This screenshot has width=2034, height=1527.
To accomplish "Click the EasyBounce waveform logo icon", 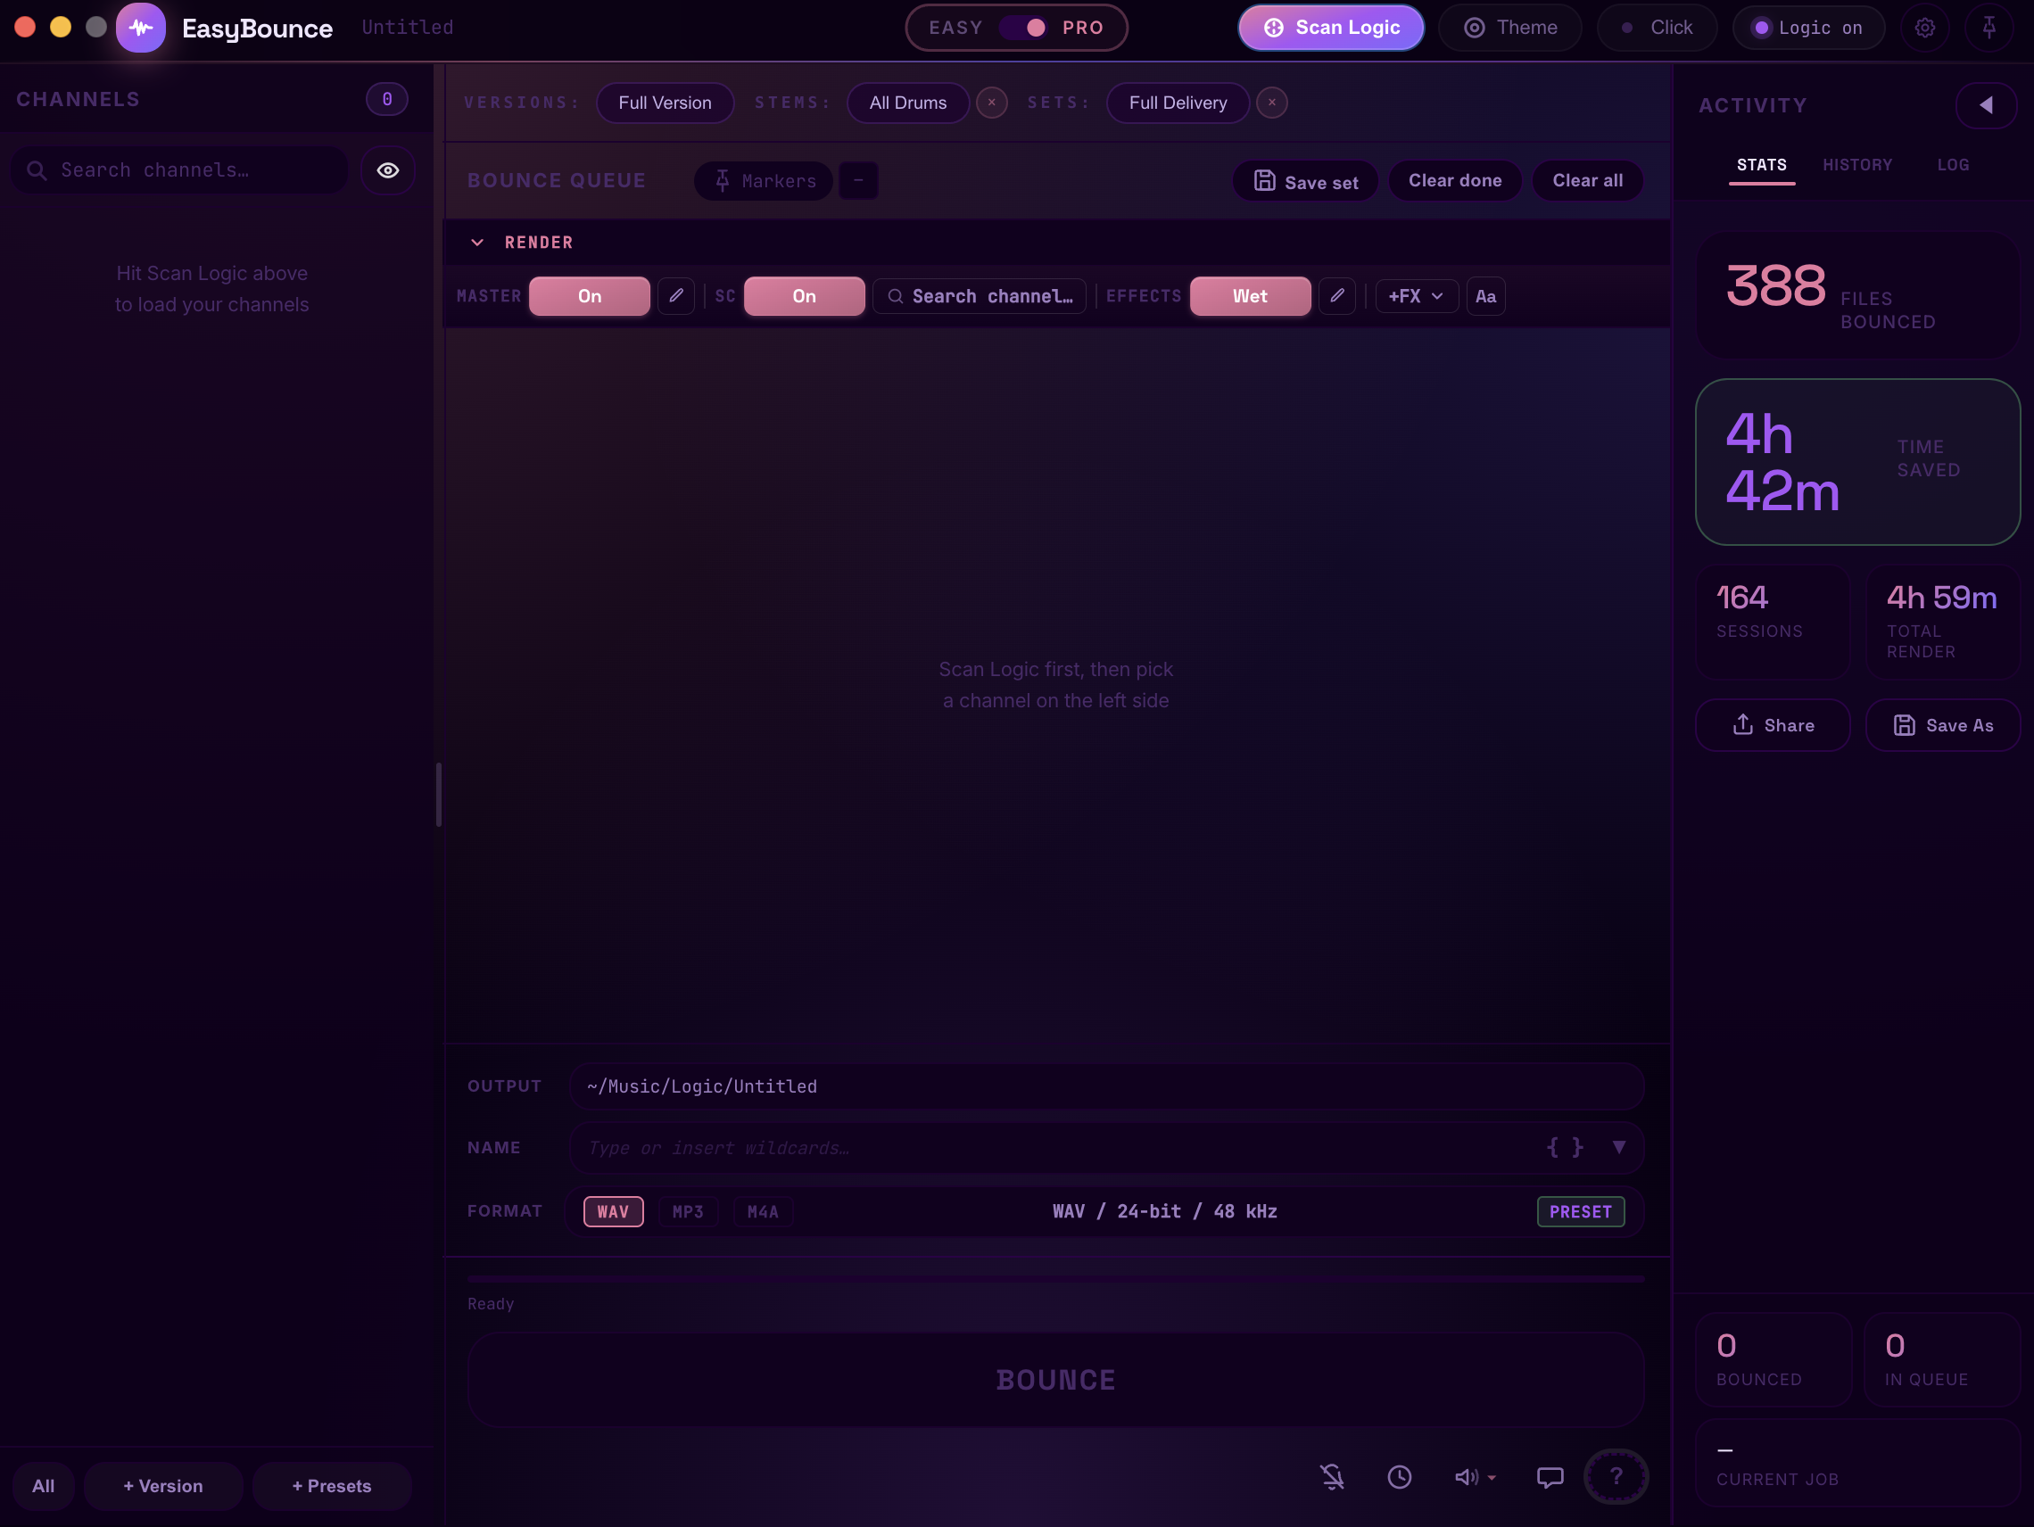I will [x=141, y=28].
